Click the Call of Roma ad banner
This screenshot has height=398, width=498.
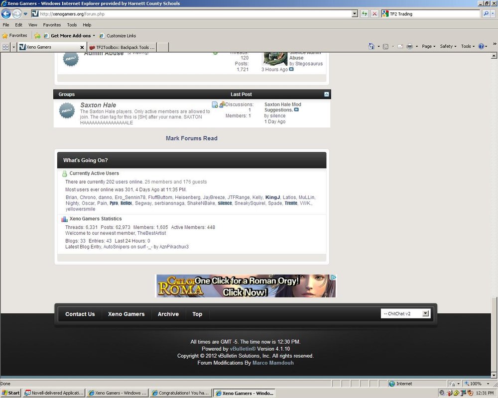click(x=246, y=286)
